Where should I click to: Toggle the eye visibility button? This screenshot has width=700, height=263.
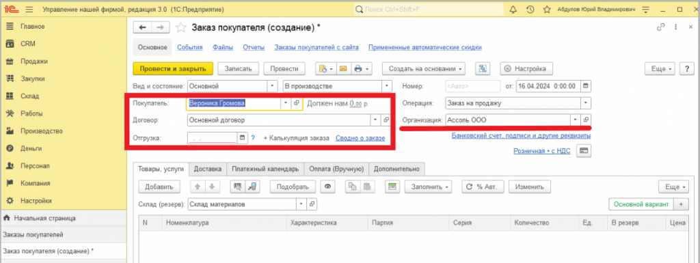[x=327, y=186]
